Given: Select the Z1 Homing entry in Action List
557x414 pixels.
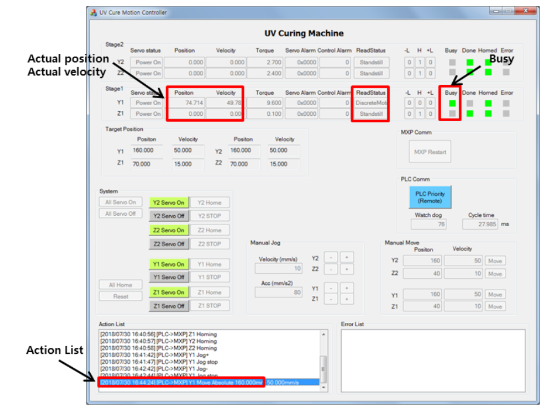Looking at the screenshot, I should [x=158, y=334].
